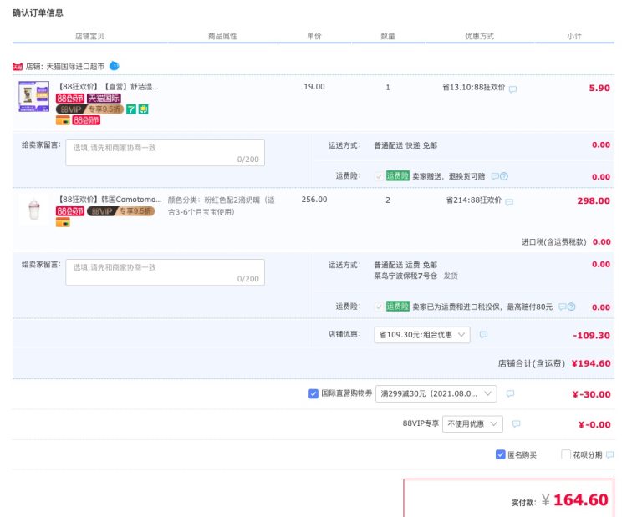627x517 pixels.
Task: Expand the 88VIP专享 不使用优惠 dropdown
Action: [x=472, y=424]
